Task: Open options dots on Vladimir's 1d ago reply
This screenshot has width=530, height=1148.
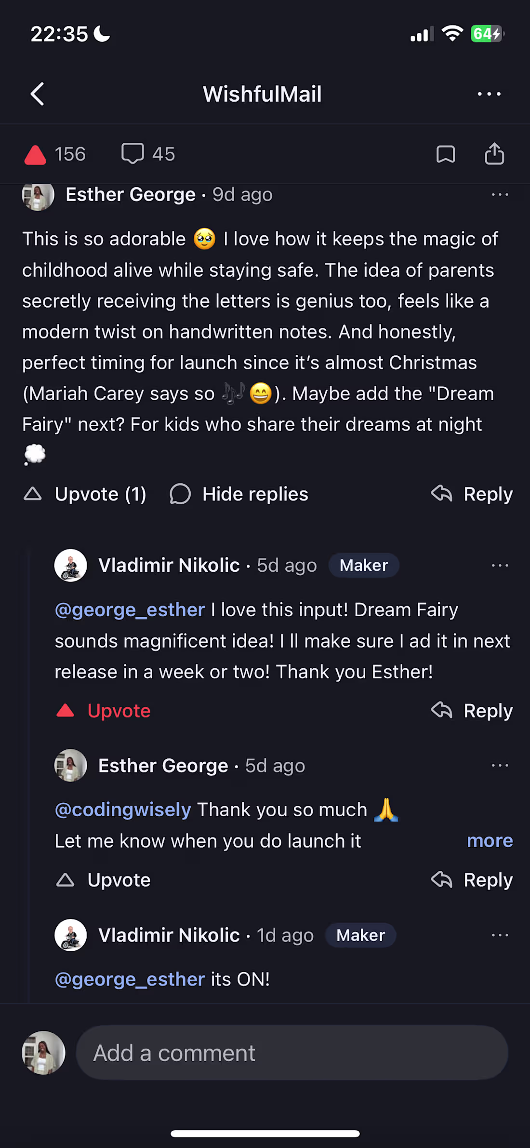Action: click(500, 935)
